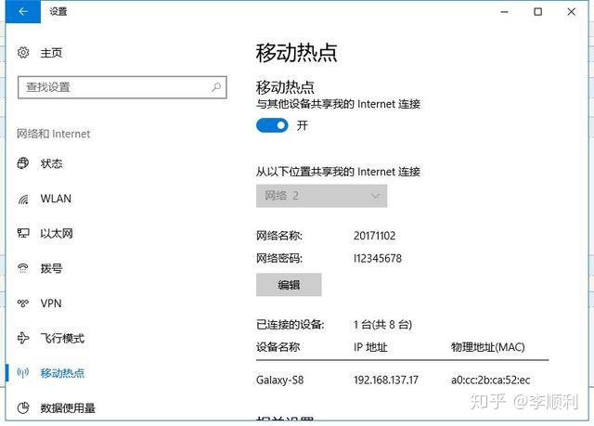Maximize the Settings window
This screenshot has height=426, width=594.
(537, 12)
